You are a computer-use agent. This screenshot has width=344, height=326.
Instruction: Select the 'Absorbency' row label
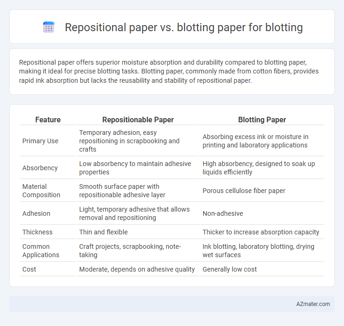coord(40,168)
